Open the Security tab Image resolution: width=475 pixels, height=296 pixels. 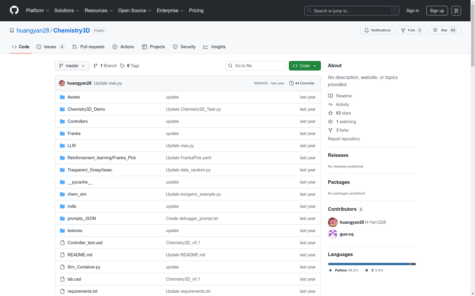click(184, 47)
